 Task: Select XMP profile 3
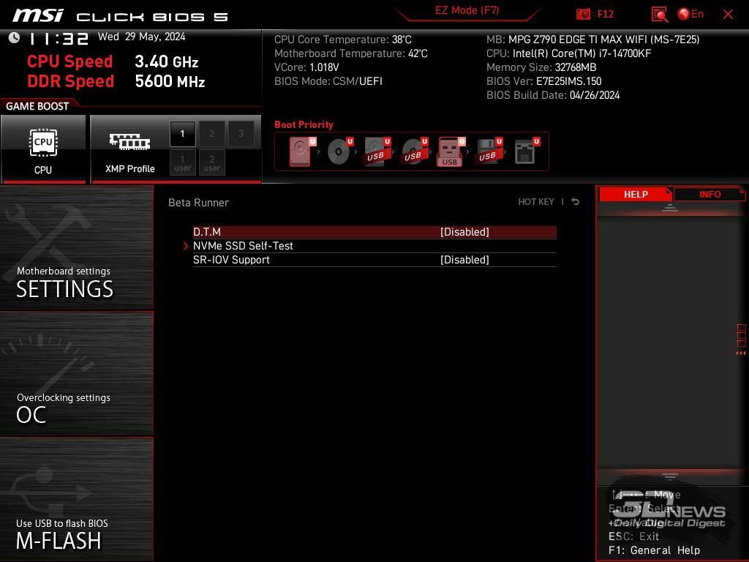[x=241, y=134]
